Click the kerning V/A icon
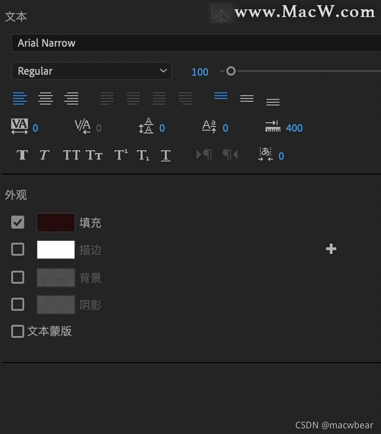Image resolution: width=381 pixels, height=434 pixels. tap(82, 127)
